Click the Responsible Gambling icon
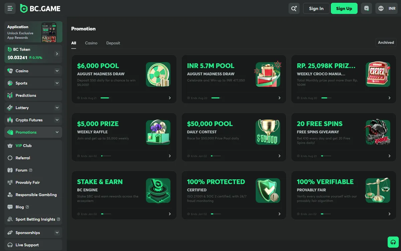 coord(10,195)
